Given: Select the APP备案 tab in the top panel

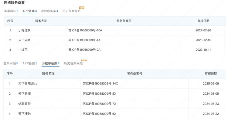Looking at the screenshot, I should pyautogui.click(x=29, y=11).
